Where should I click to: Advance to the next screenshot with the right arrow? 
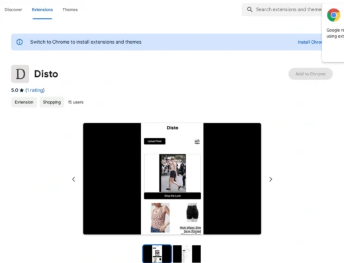271,180
